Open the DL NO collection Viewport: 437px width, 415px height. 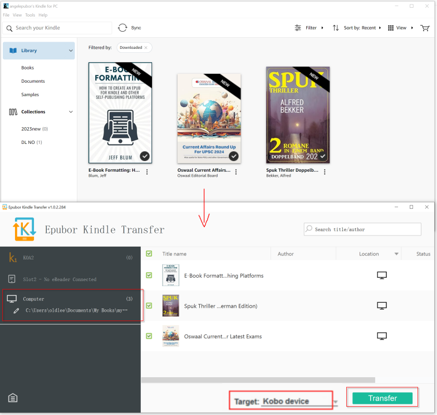32,142
